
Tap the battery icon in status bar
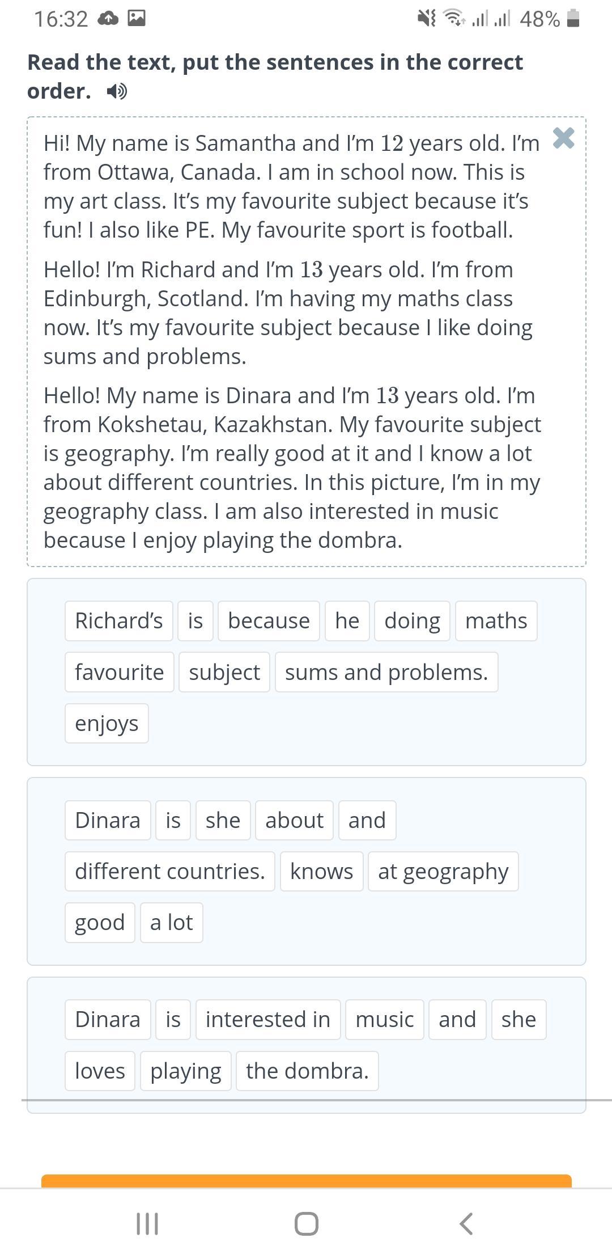point(573,19)
